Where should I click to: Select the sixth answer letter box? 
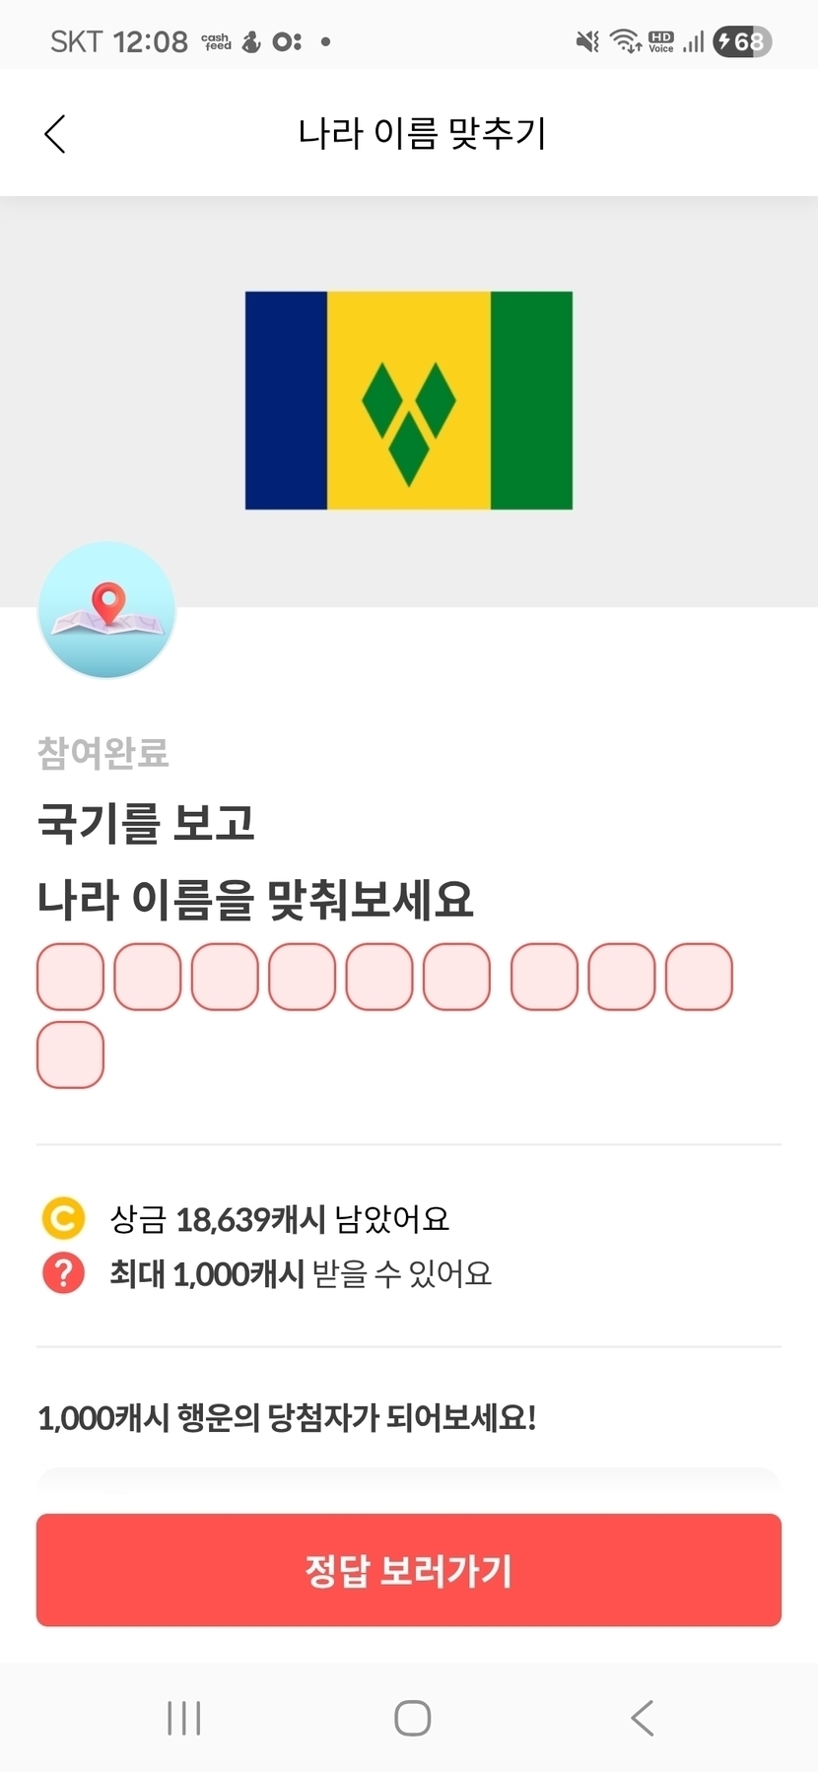[x=456, y=977]
